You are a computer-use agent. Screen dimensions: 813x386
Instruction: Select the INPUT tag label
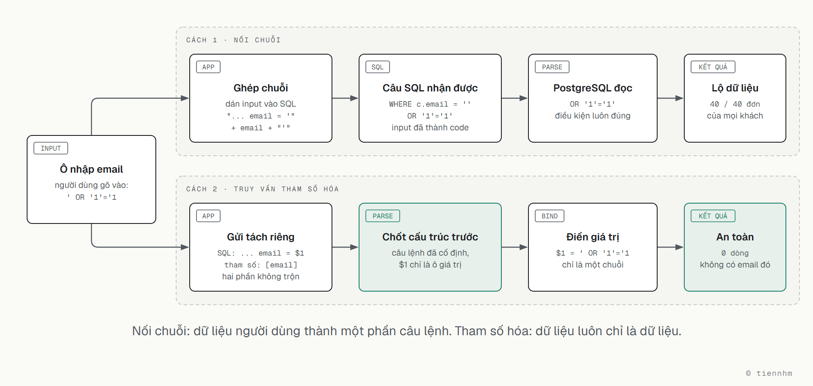(x=51, y=148)
